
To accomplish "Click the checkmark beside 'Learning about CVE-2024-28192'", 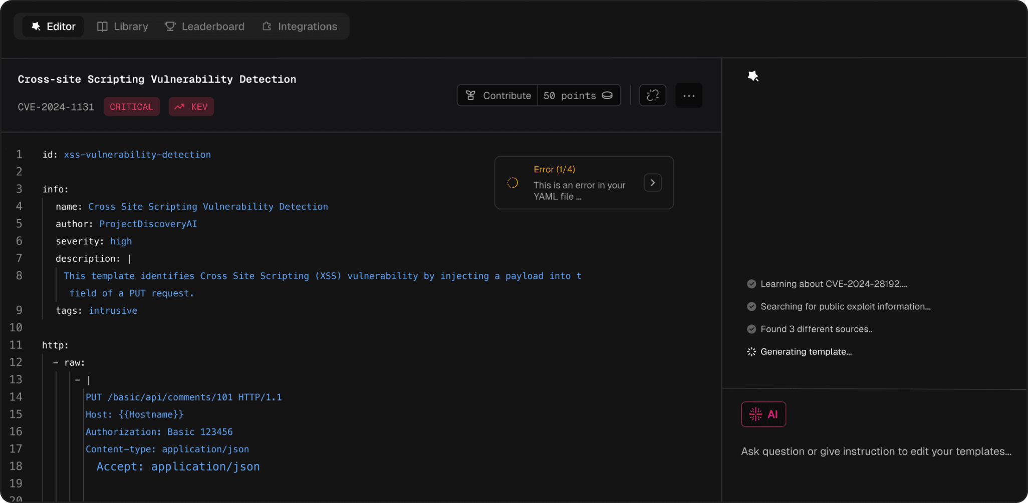I will [751, 284].
